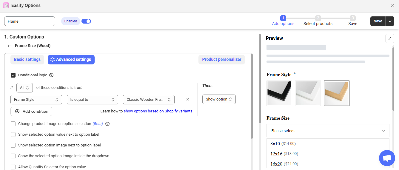Expand the preview panel to fullscreen
This screenshot has width=399, height=170.
(390, 38)
